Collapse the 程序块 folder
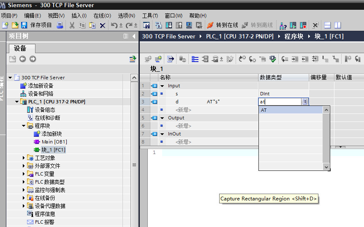Screen dimensions: 364x227 (24, 126)
